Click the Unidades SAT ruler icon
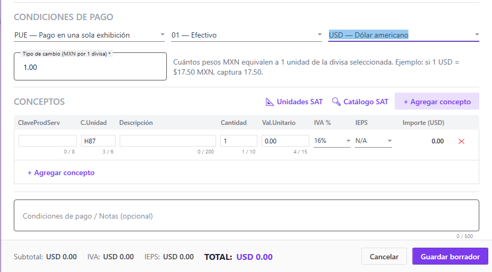Screen dimensions: 492x272 pyautogui.click(x=270, y=102)
